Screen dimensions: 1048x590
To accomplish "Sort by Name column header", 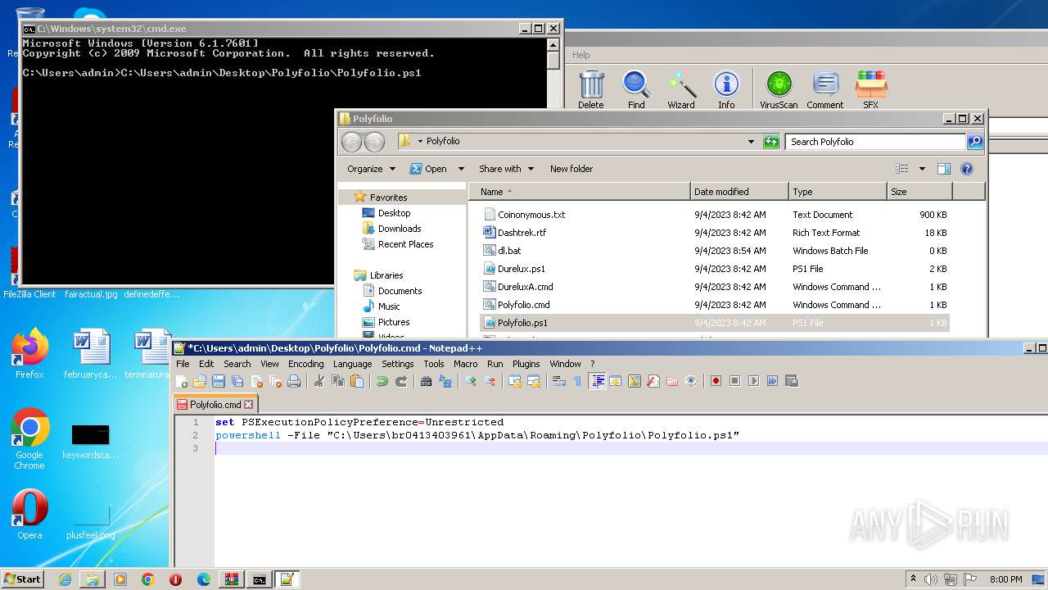I will (580, 192).
